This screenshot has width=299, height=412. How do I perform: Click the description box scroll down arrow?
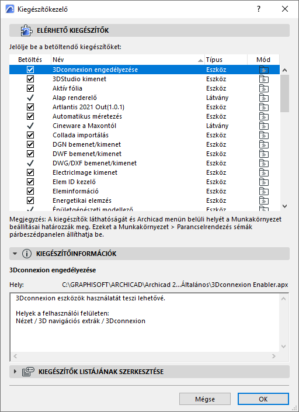[x=283, y=347]
